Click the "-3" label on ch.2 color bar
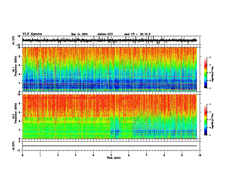The width and height of the screenshot is (225, 174). click(x=209, y=104)
